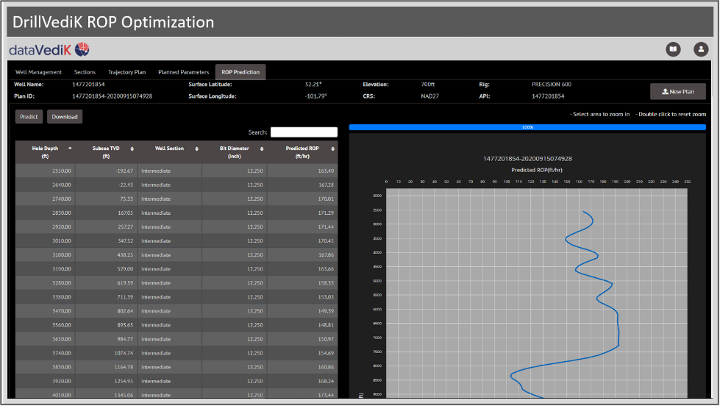Click CRS value NAD27
Viewport: 720px width, 406px height.
(x=429, y=96)
